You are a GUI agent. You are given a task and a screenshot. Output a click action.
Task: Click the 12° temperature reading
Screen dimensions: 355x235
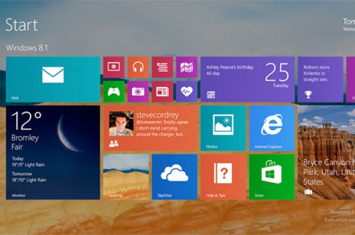26,121
